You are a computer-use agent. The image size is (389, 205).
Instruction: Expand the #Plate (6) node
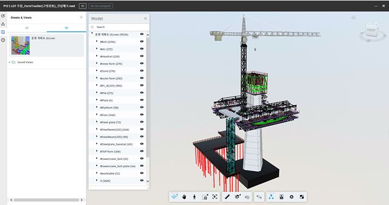point(97,100)
